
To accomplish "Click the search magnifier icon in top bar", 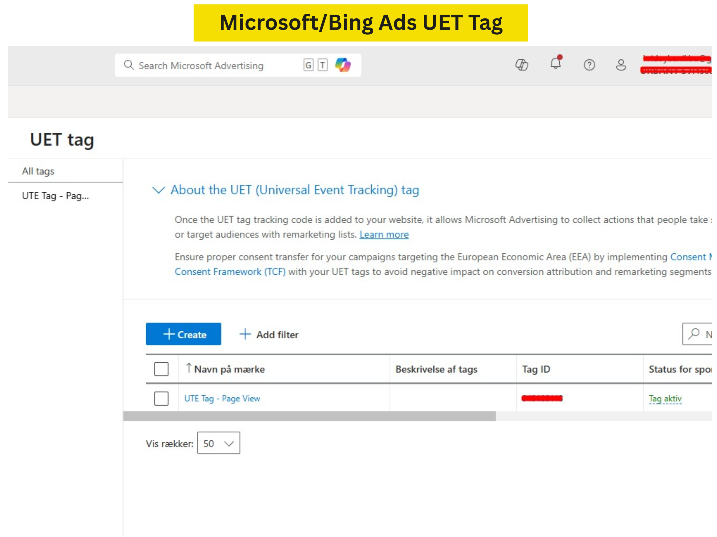I will (x=129, y=65).
